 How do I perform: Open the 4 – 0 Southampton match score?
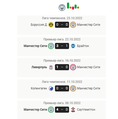point(62,110)
